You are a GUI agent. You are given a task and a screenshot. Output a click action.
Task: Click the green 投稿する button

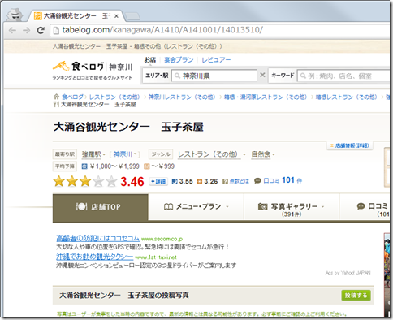point(356,295)
